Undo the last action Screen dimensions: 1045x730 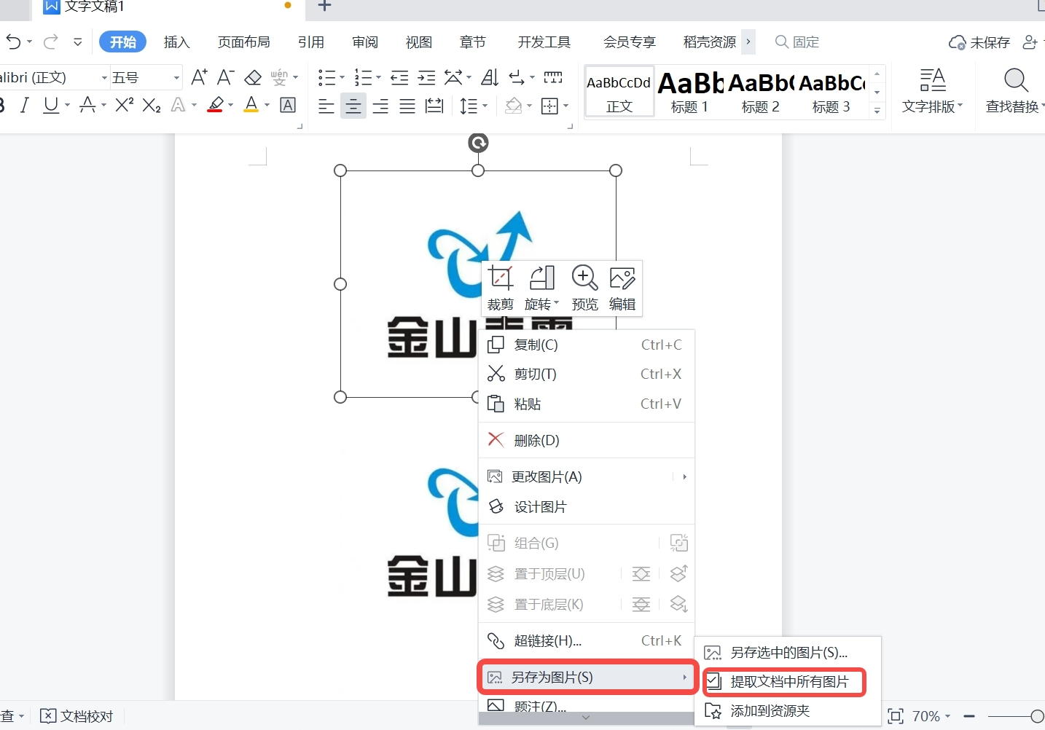(13, 42)
